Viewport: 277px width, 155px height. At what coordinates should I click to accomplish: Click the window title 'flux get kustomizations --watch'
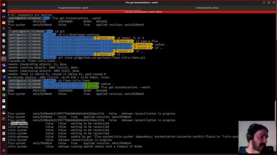tap(142, 3)
